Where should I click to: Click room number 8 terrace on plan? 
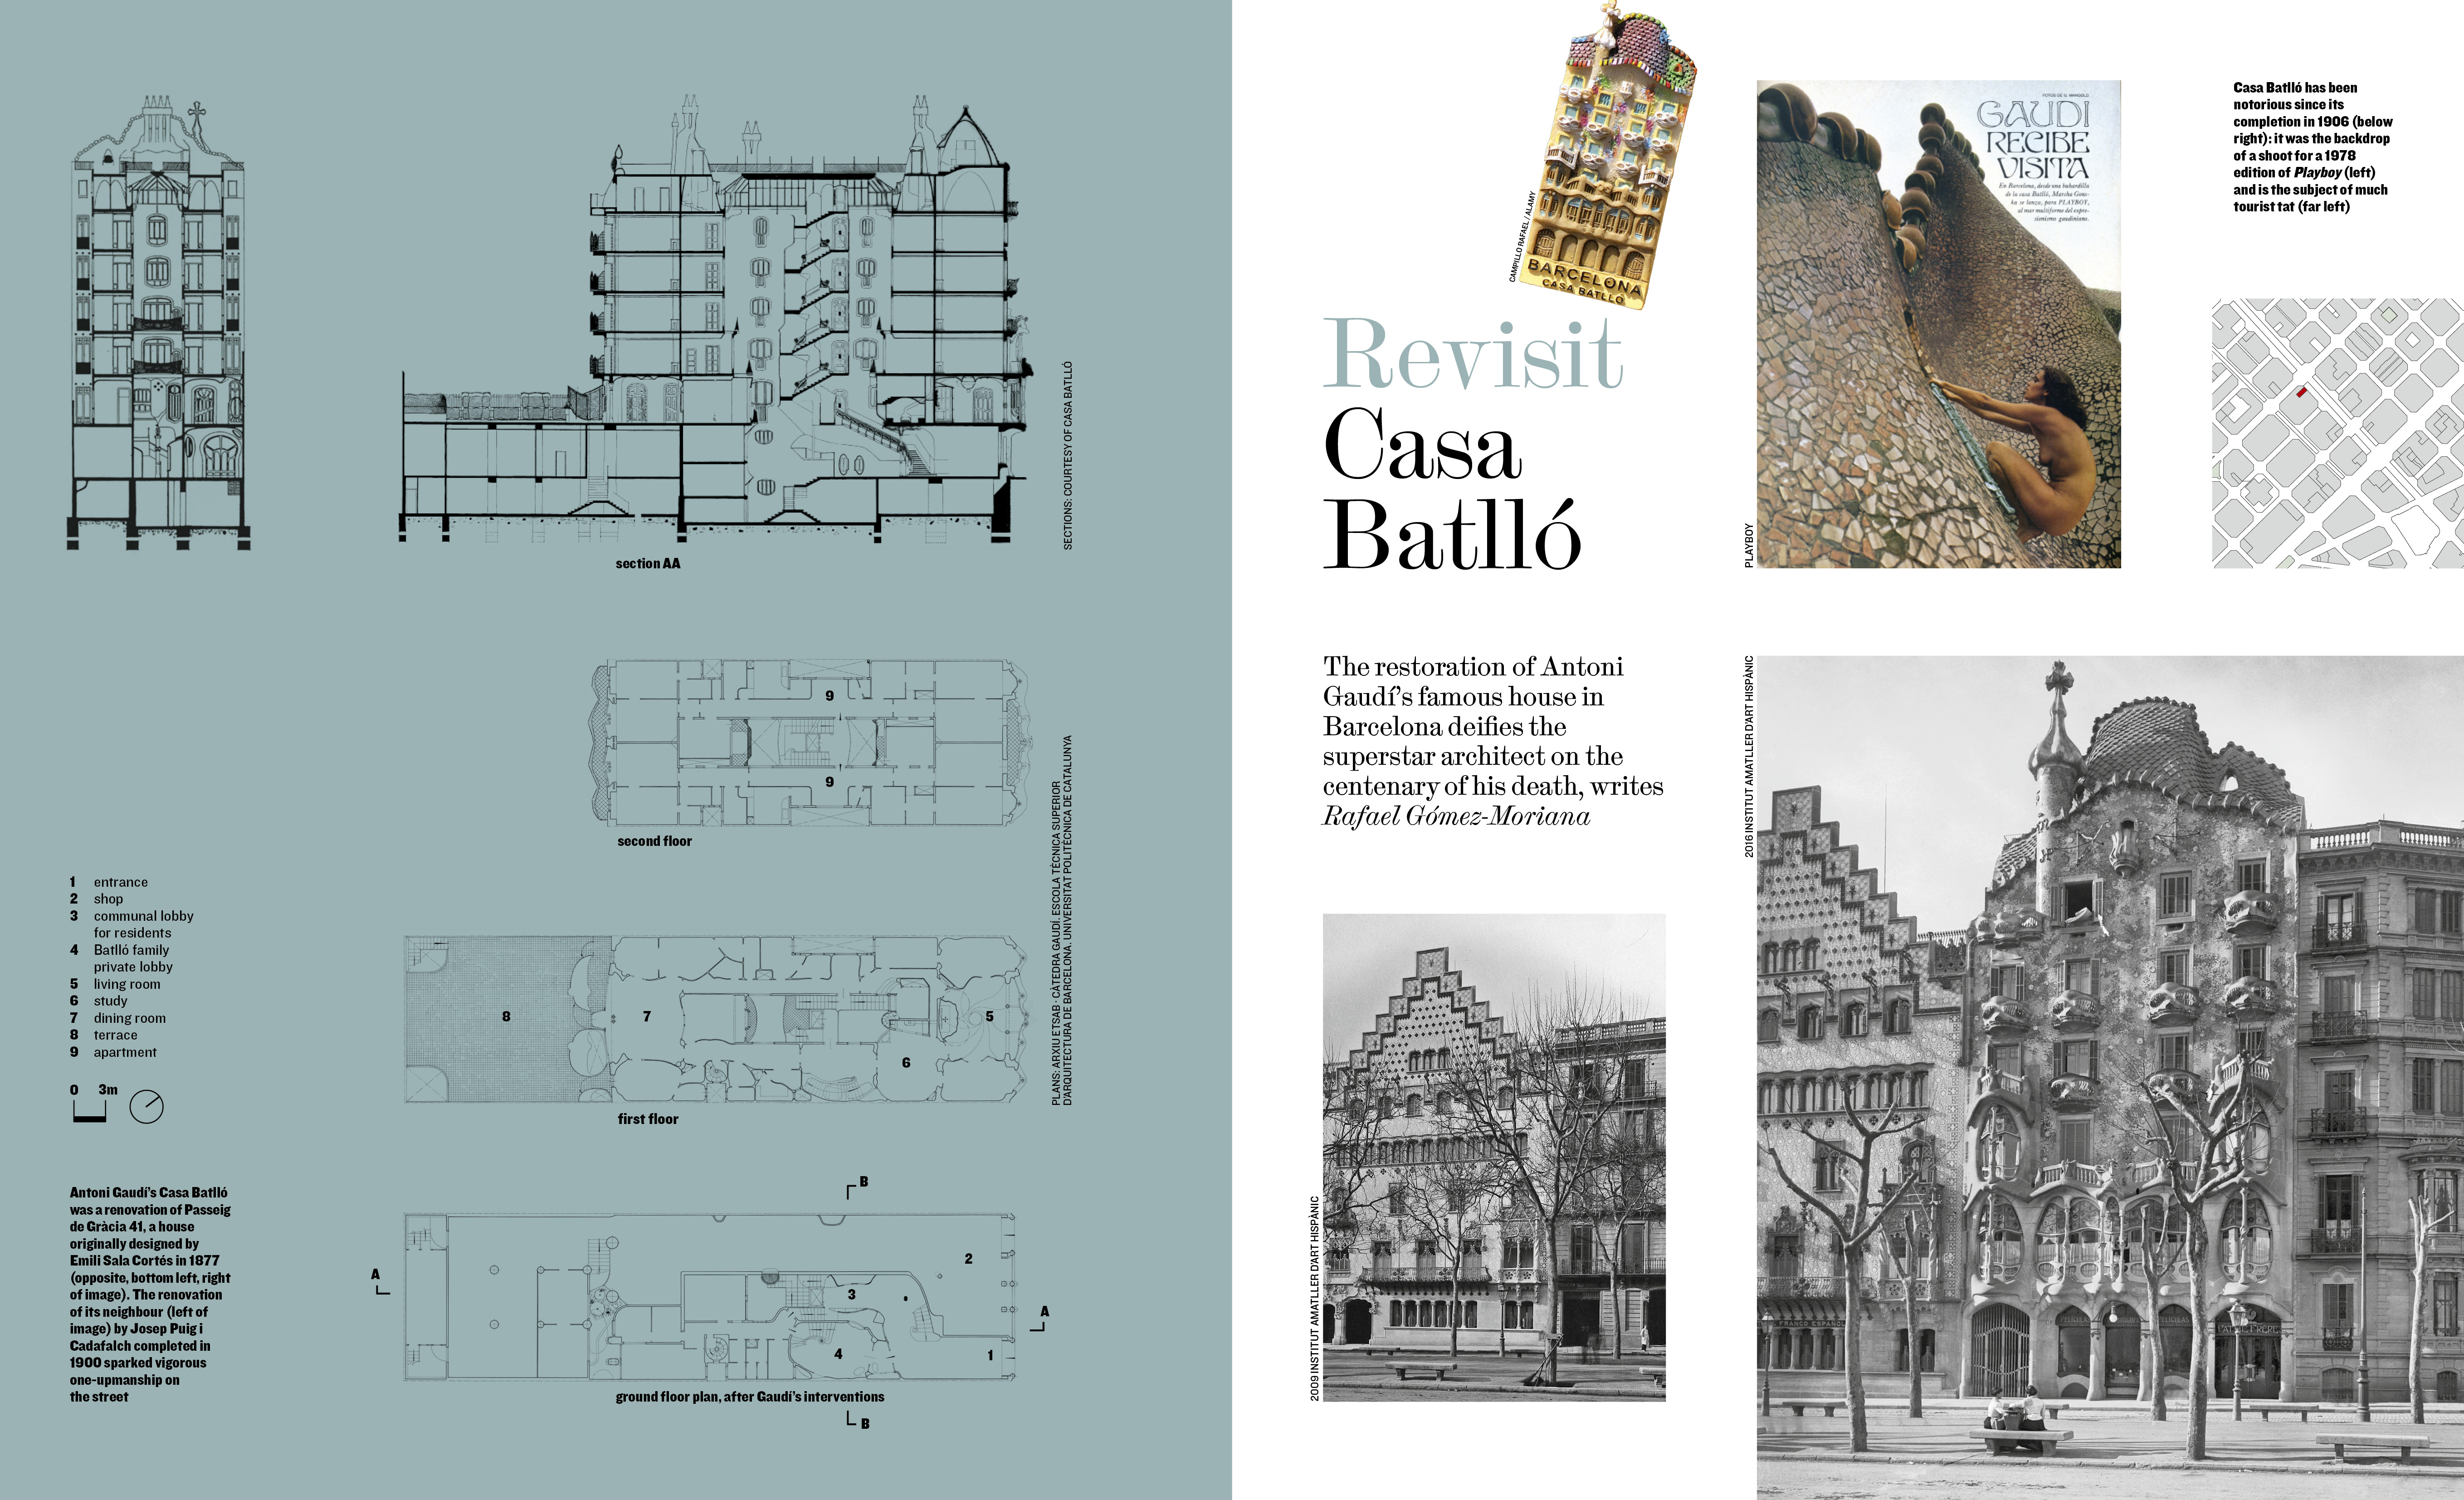coord(506,1017)
